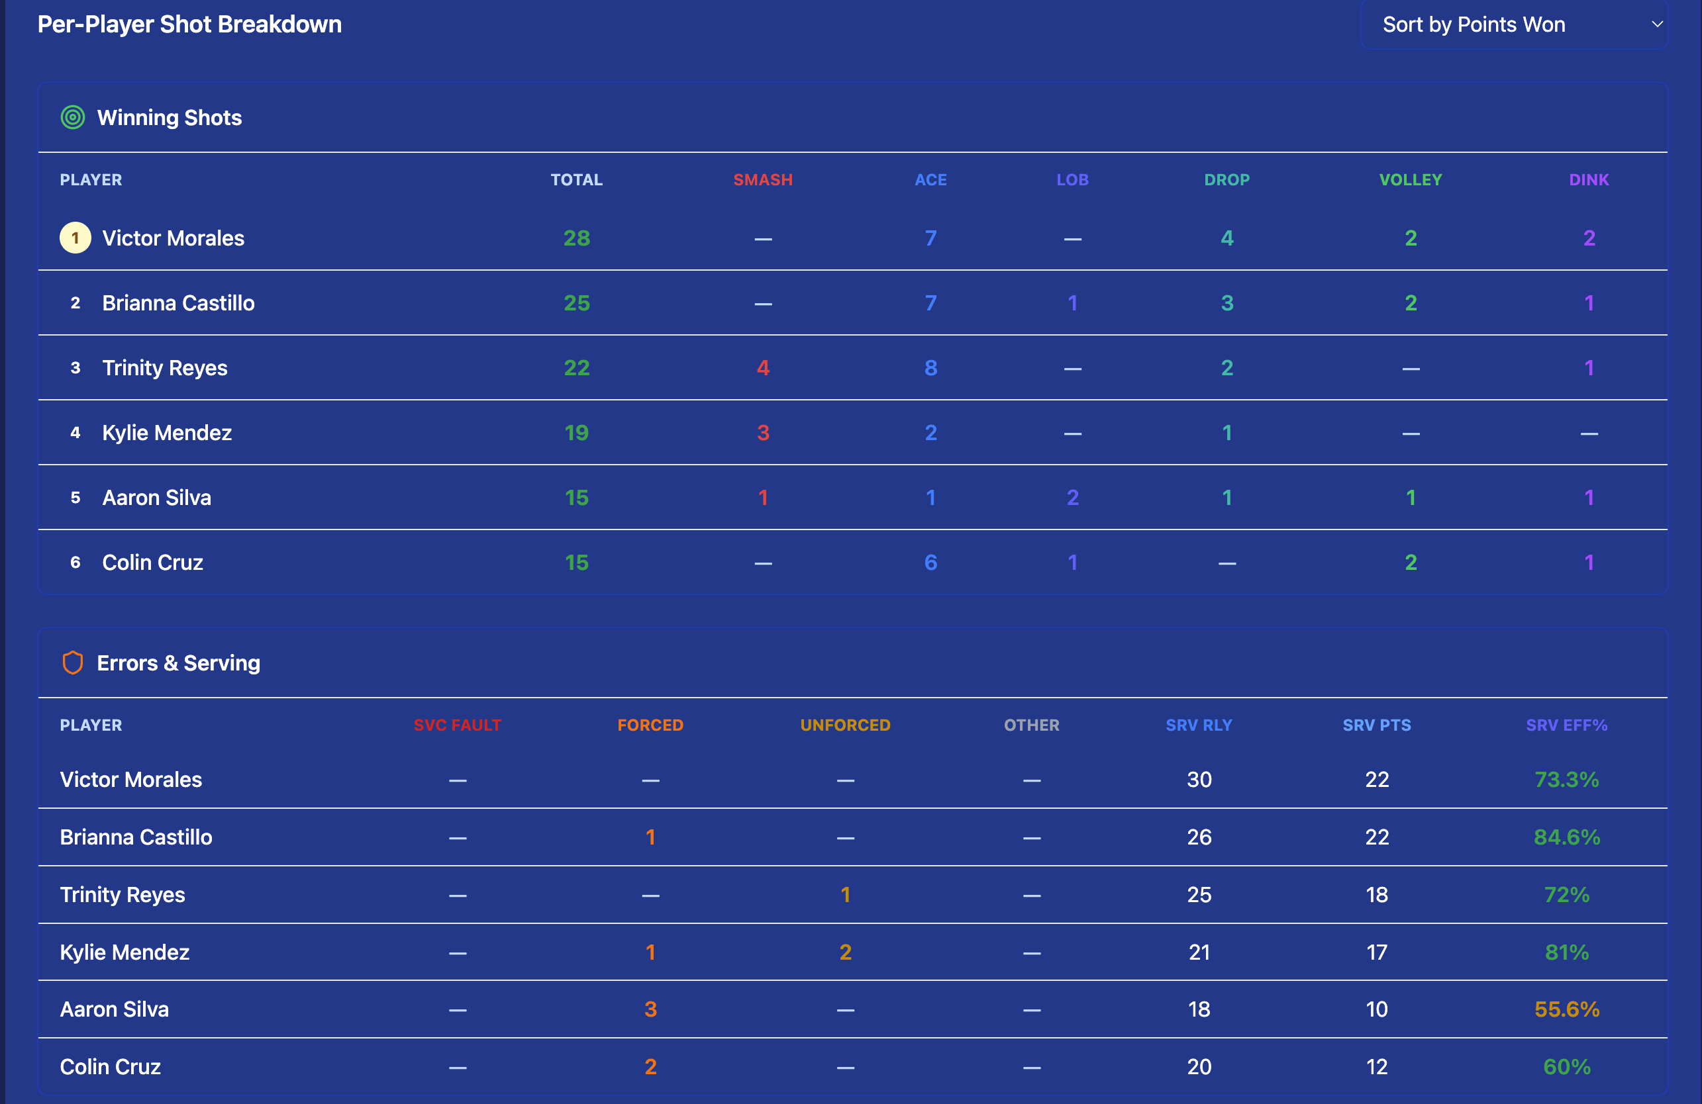Click the SRV RLY column header
The image size is (1702, 1104).
point(1199,725)
